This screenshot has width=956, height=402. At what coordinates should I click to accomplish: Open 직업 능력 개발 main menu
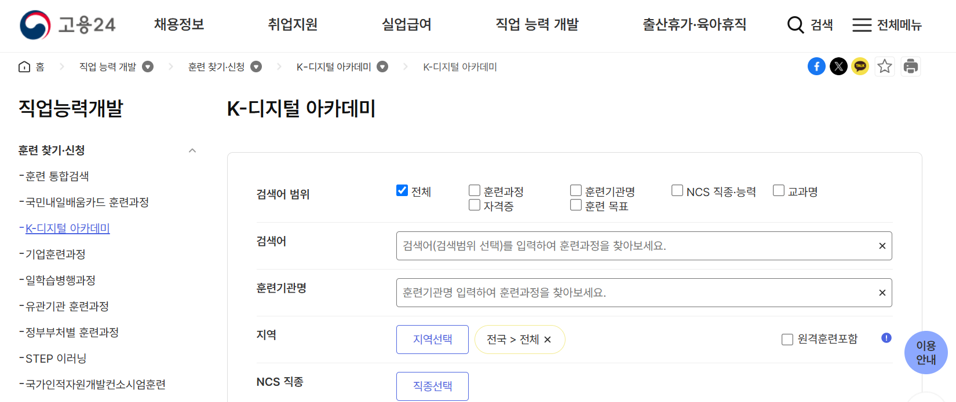[537, 24]
